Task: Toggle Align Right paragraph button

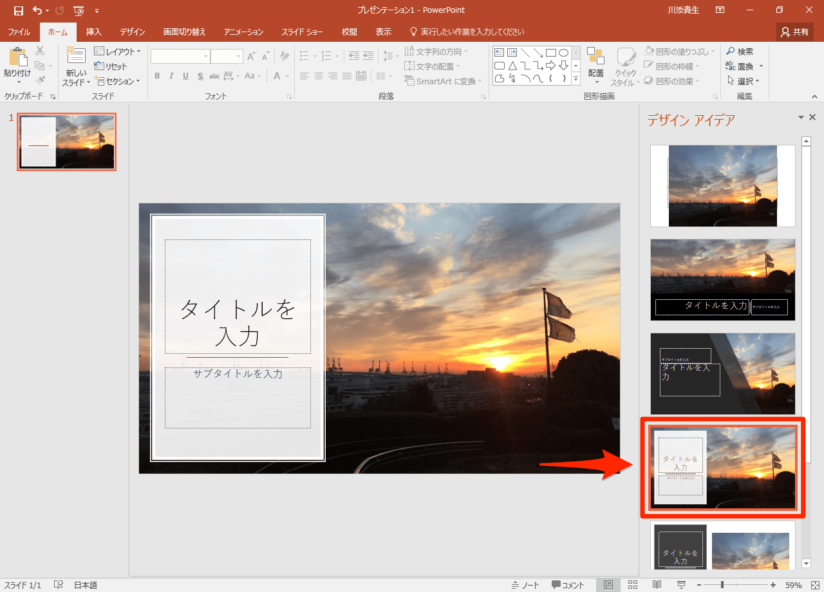Action: click(x=333, y=76)
